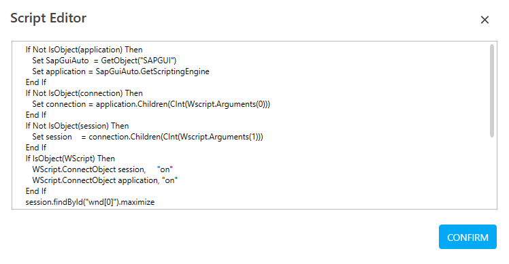Confirm the script with the CONFIRM button
The width and height of the screenshot is (509, 264).
[467, 237]
